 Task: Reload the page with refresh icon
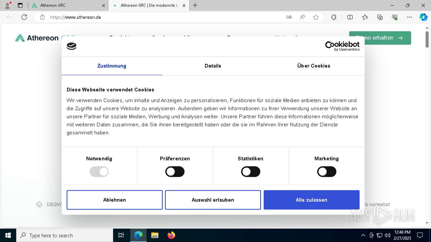pos(24,17)
